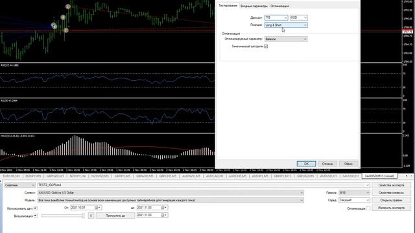Viewport: 415px width, 233px height.
Task: Open Свойства символа properties
Action: click(x=391, y=193)
